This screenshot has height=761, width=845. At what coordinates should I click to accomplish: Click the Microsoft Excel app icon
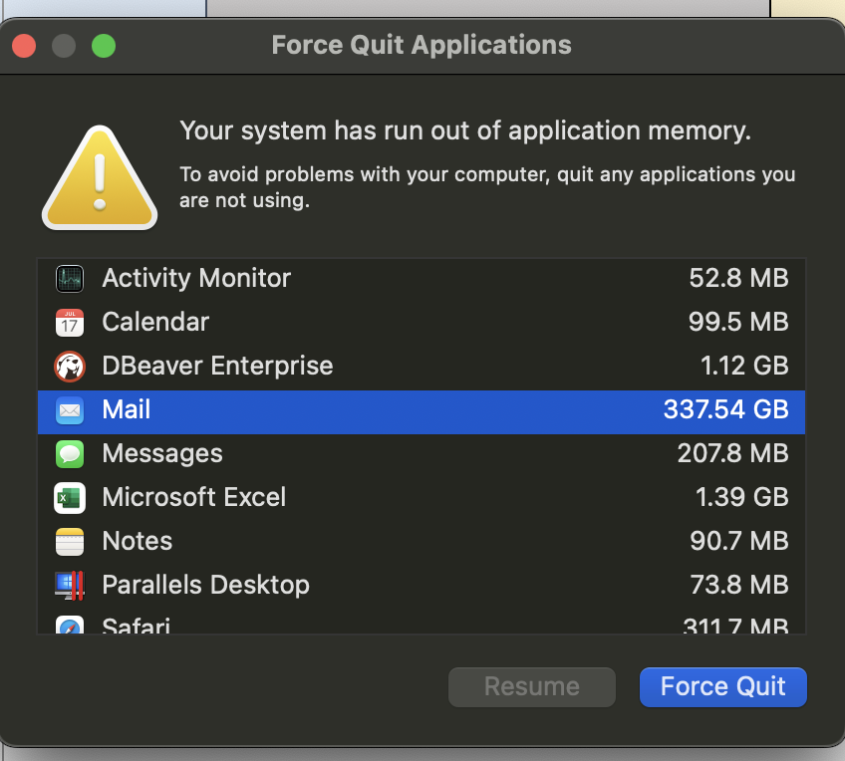click(x=69, y=497)
